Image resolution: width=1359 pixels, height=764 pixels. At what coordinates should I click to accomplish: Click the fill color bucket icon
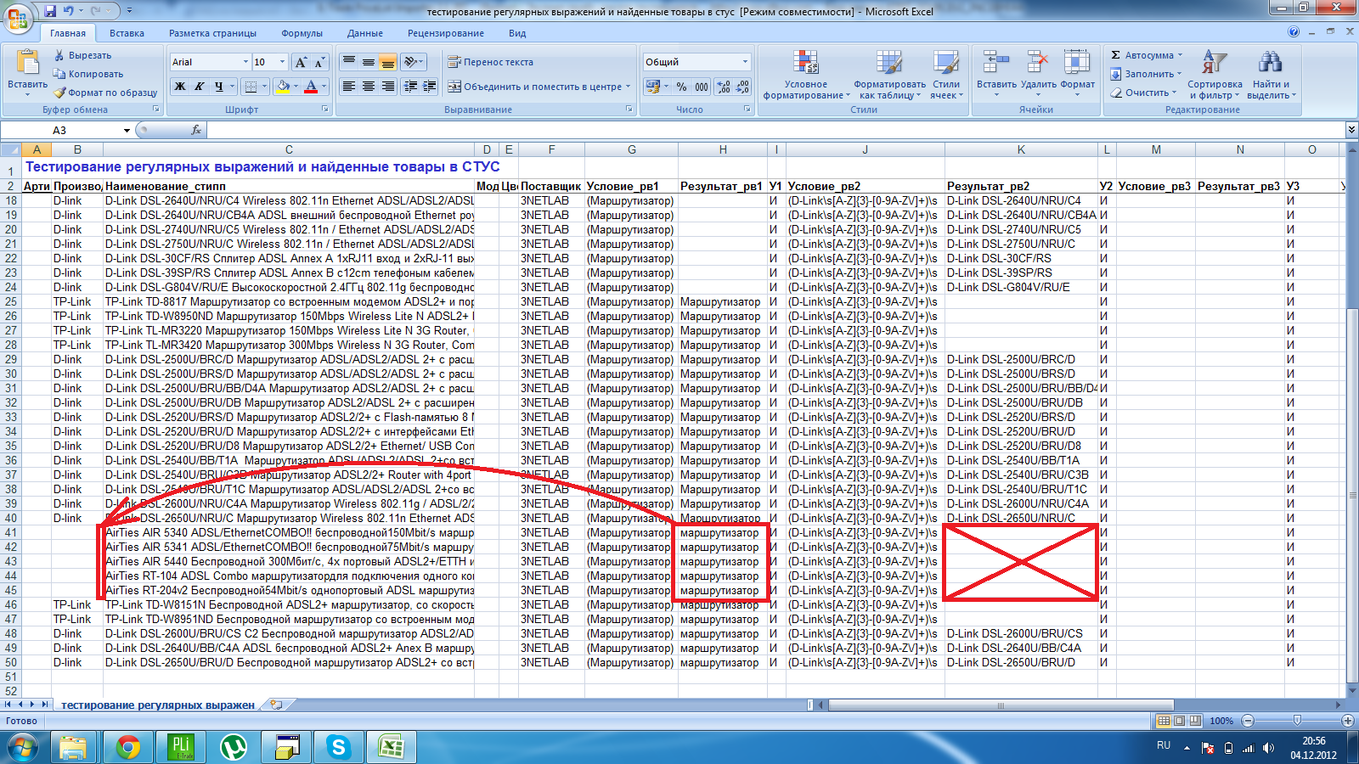click(283, 87)
